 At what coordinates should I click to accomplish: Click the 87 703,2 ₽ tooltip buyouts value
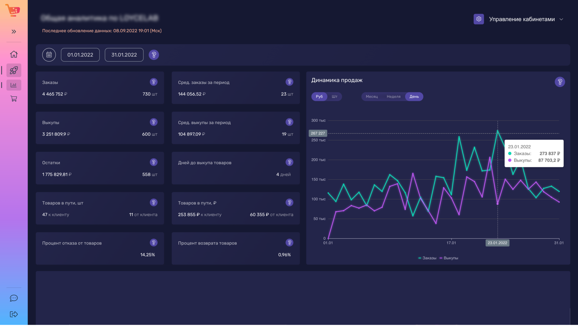(549, 160)
